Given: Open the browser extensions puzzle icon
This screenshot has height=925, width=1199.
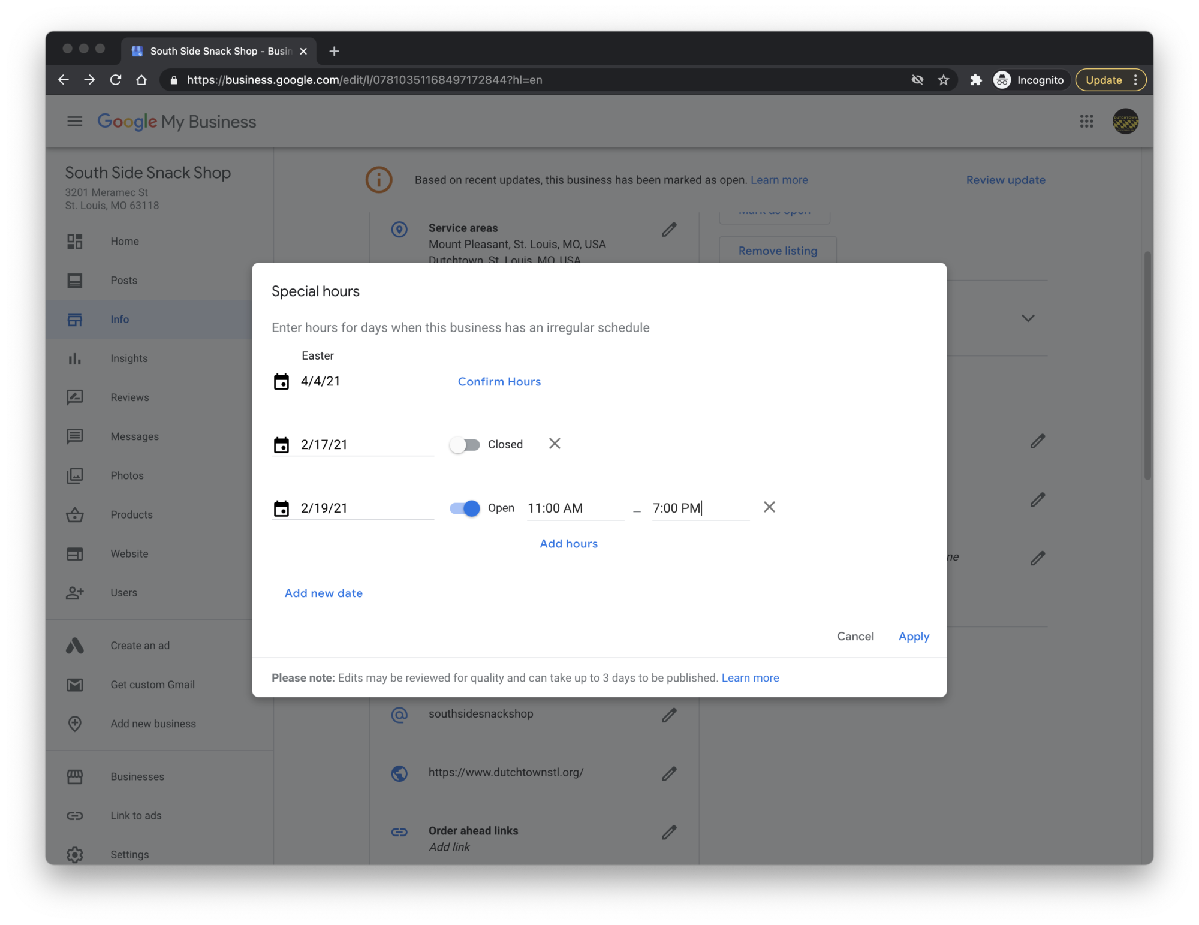Looking at the screenshot, I should point(976,80).
